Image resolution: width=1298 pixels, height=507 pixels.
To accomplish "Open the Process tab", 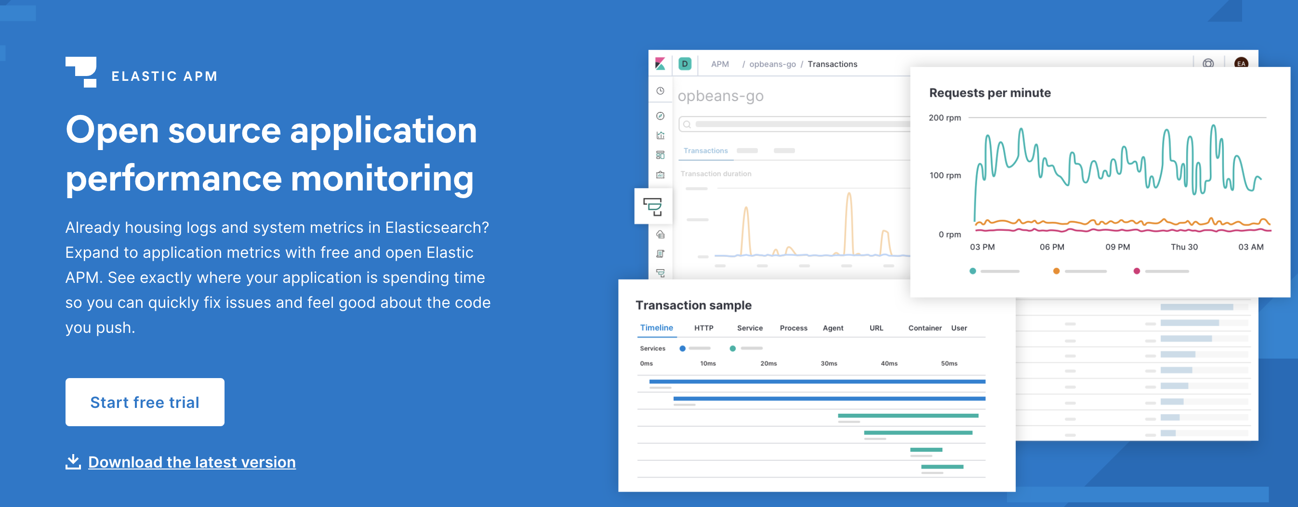I will pyautogui.click(x=794, y=328).
